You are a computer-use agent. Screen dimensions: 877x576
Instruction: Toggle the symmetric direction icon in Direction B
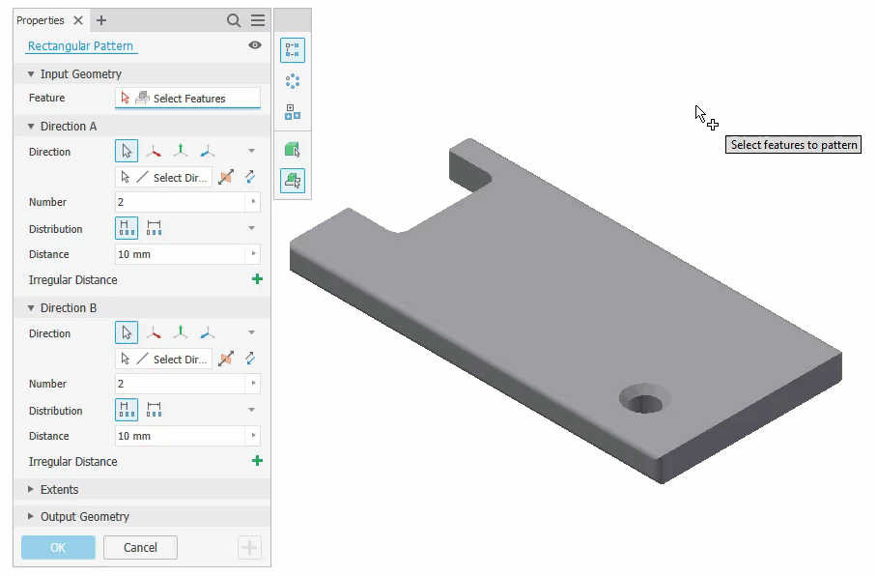(x=250, y=359)
